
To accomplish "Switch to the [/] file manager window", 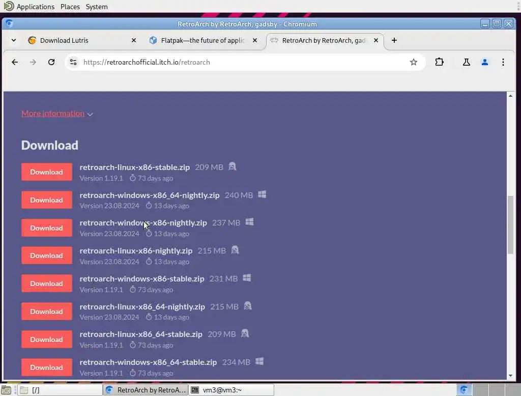I will tap(60, 390).
